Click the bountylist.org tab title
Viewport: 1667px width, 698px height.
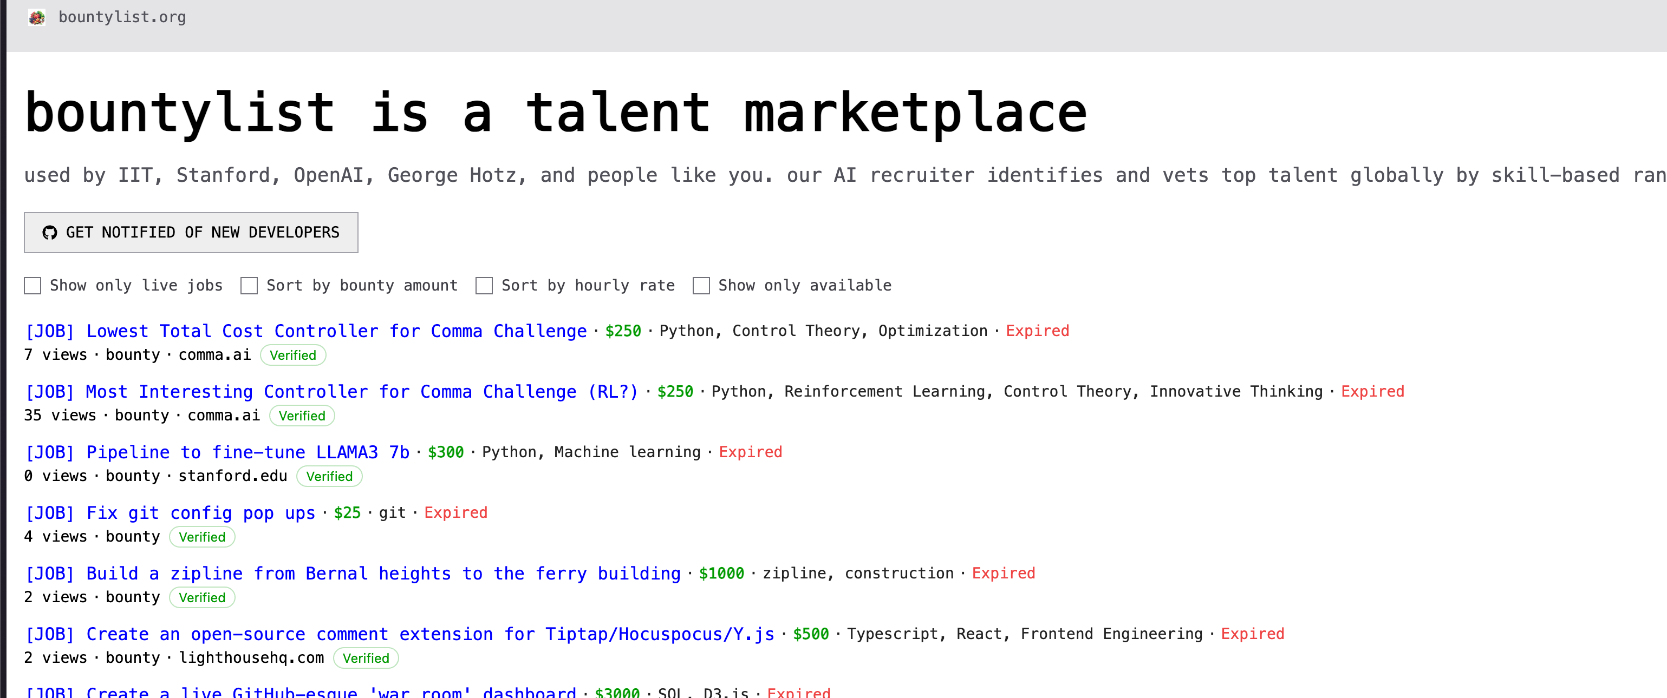(x=122, y=17)
